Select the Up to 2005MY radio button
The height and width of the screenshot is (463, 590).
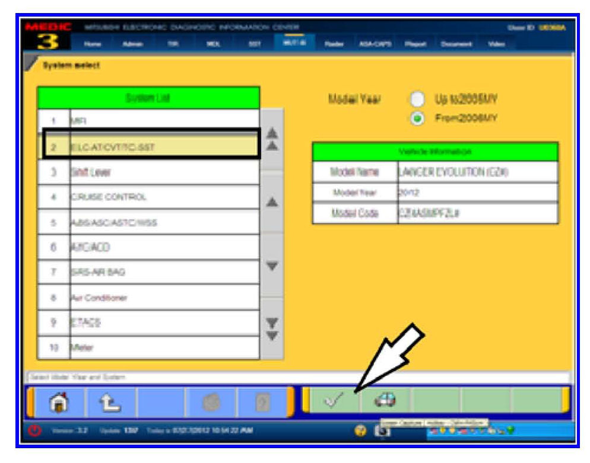(418, 99)
